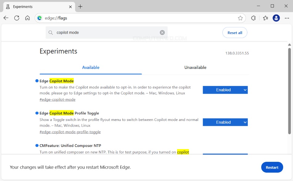Click the vertical scrollbar thumb
Screen dimensions: 293x181
(x=289, y=91)
